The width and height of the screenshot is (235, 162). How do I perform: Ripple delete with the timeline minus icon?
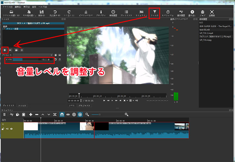tap(37, 114)
